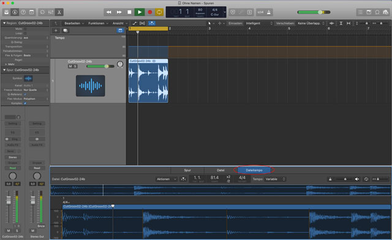This screenshot has width=392, height=240.
Task: Toggle the Show Flex button
Action: pyautogui.click(x=142, y=23)
